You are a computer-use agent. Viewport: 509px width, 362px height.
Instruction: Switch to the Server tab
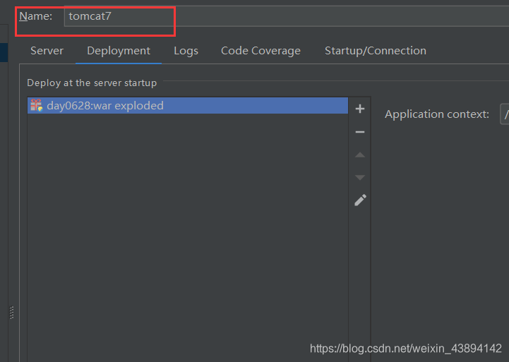coord(47,51)
